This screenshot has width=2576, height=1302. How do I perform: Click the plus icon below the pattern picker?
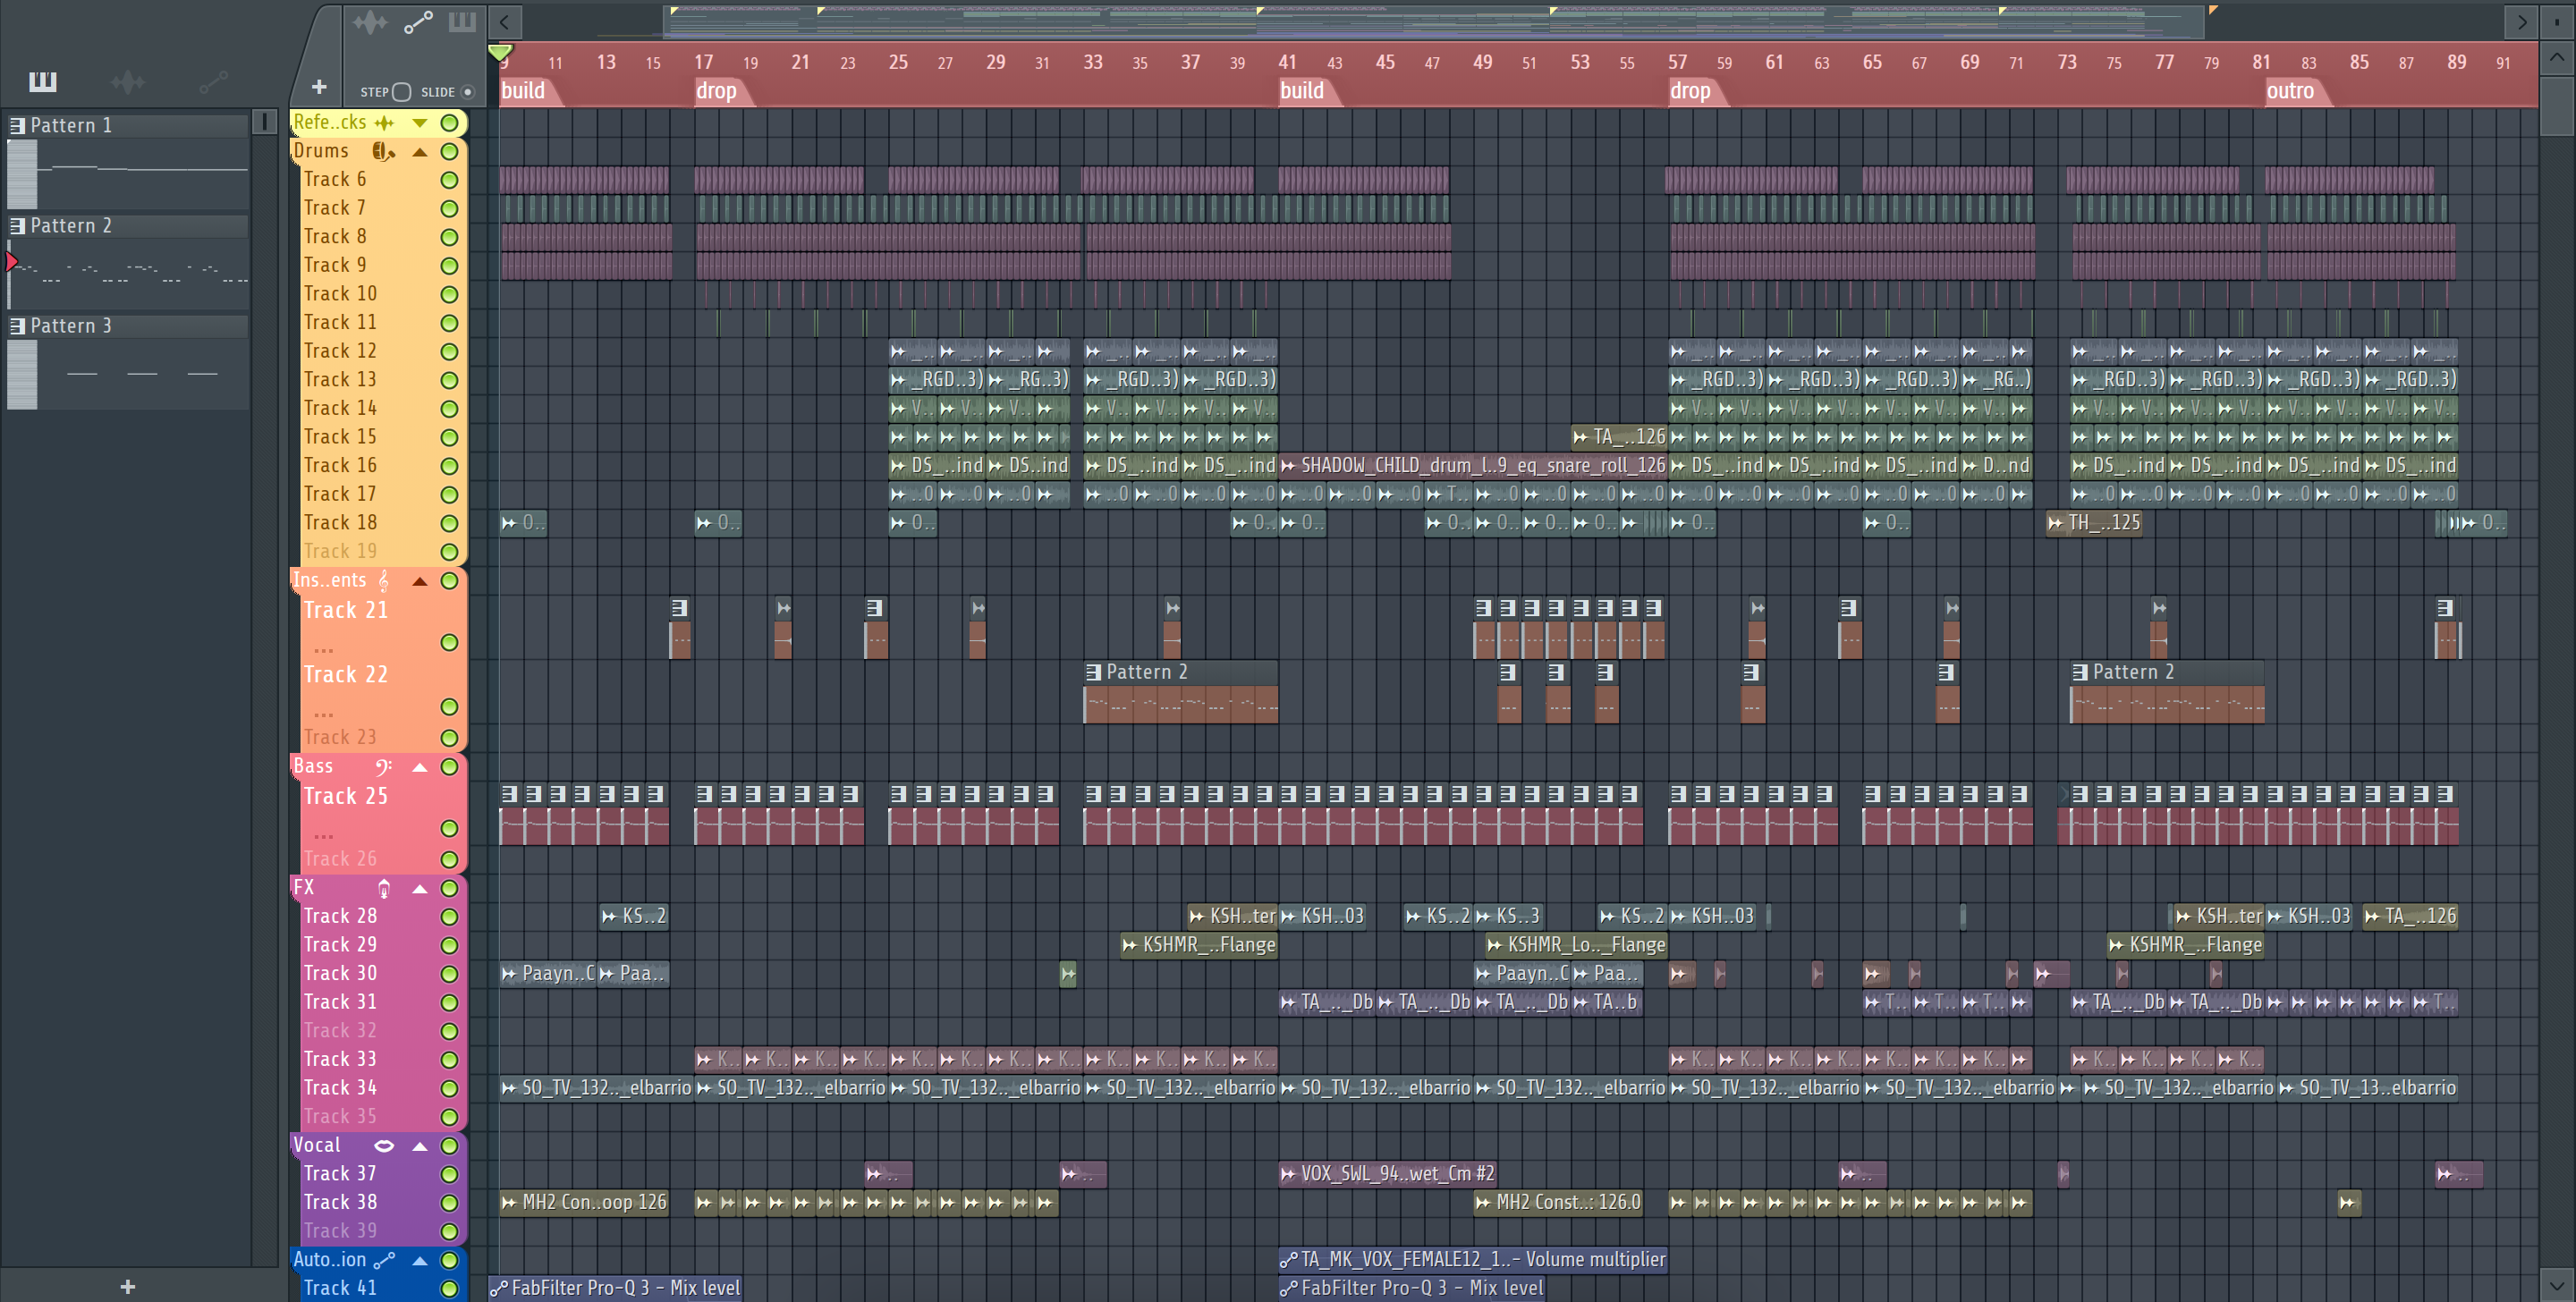[x=128, y=1286]
